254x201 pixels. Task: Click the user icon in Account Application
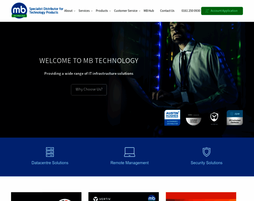[207, 11]
